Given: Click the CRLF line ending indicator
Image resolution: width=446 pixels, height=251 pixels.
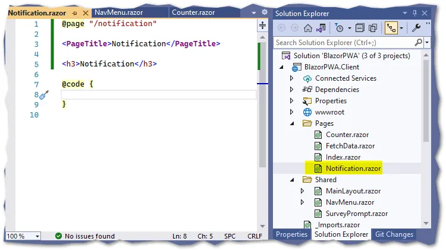Looking at the screenshot, I should coord(255,236).
